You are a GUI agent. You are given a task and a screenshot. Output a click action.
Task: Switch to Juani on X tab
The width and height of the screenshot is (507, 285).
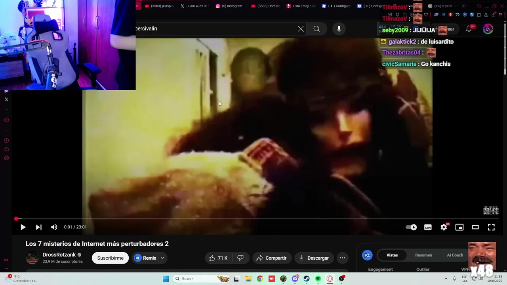194,6
